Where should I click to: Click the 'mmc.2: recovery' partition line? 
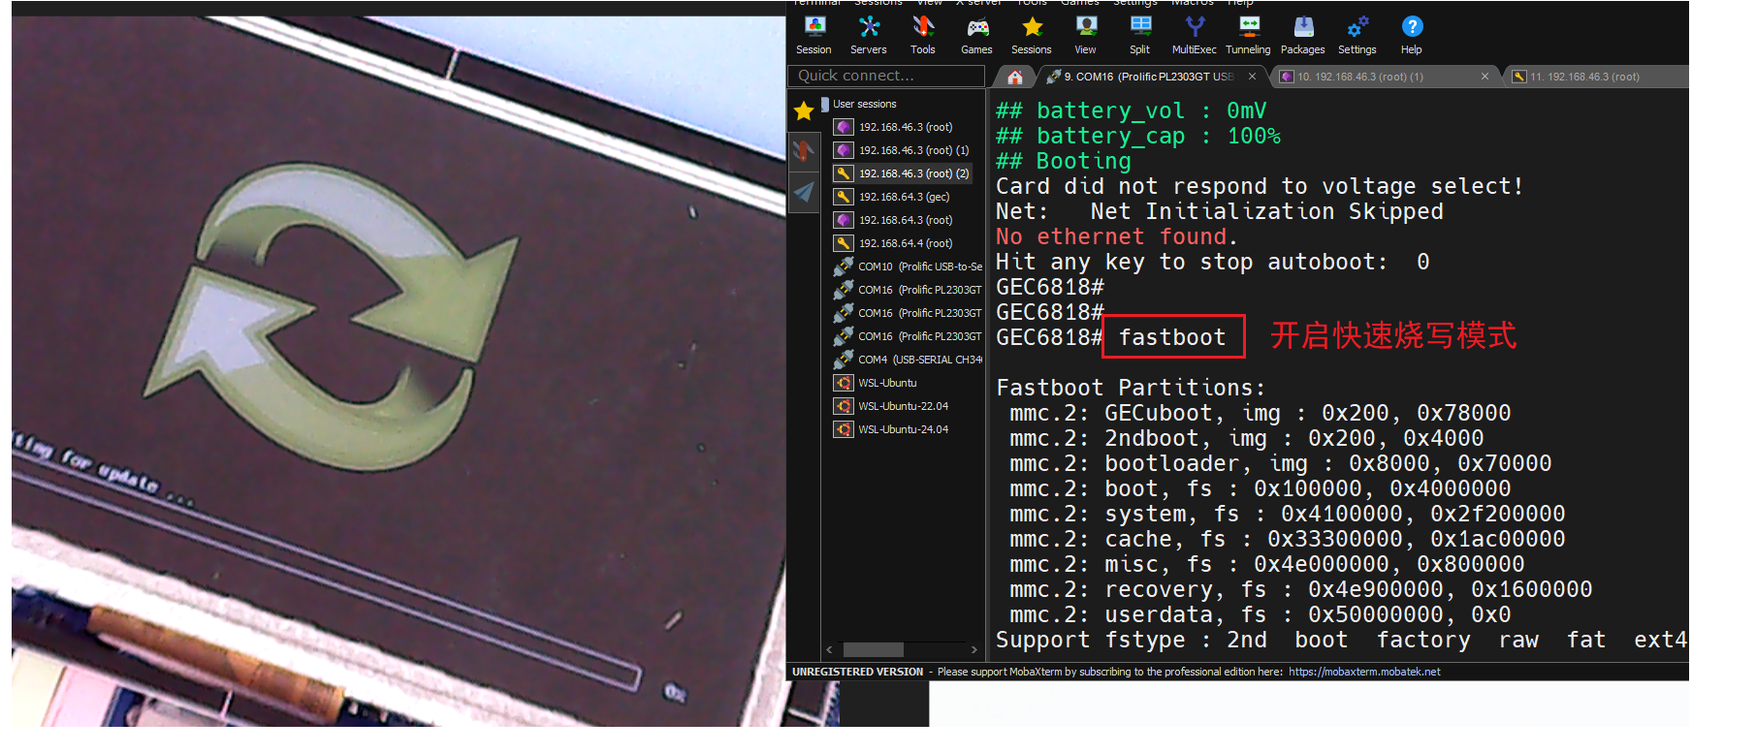[x=1300, y=589]
